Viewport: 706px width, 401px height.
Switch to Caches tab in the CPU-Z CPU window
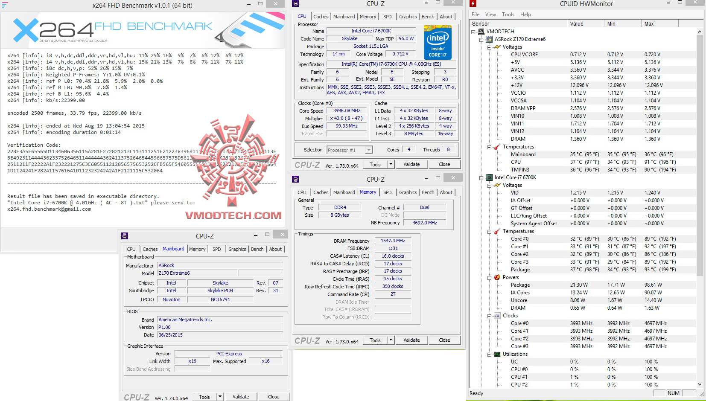click(321, 17)
